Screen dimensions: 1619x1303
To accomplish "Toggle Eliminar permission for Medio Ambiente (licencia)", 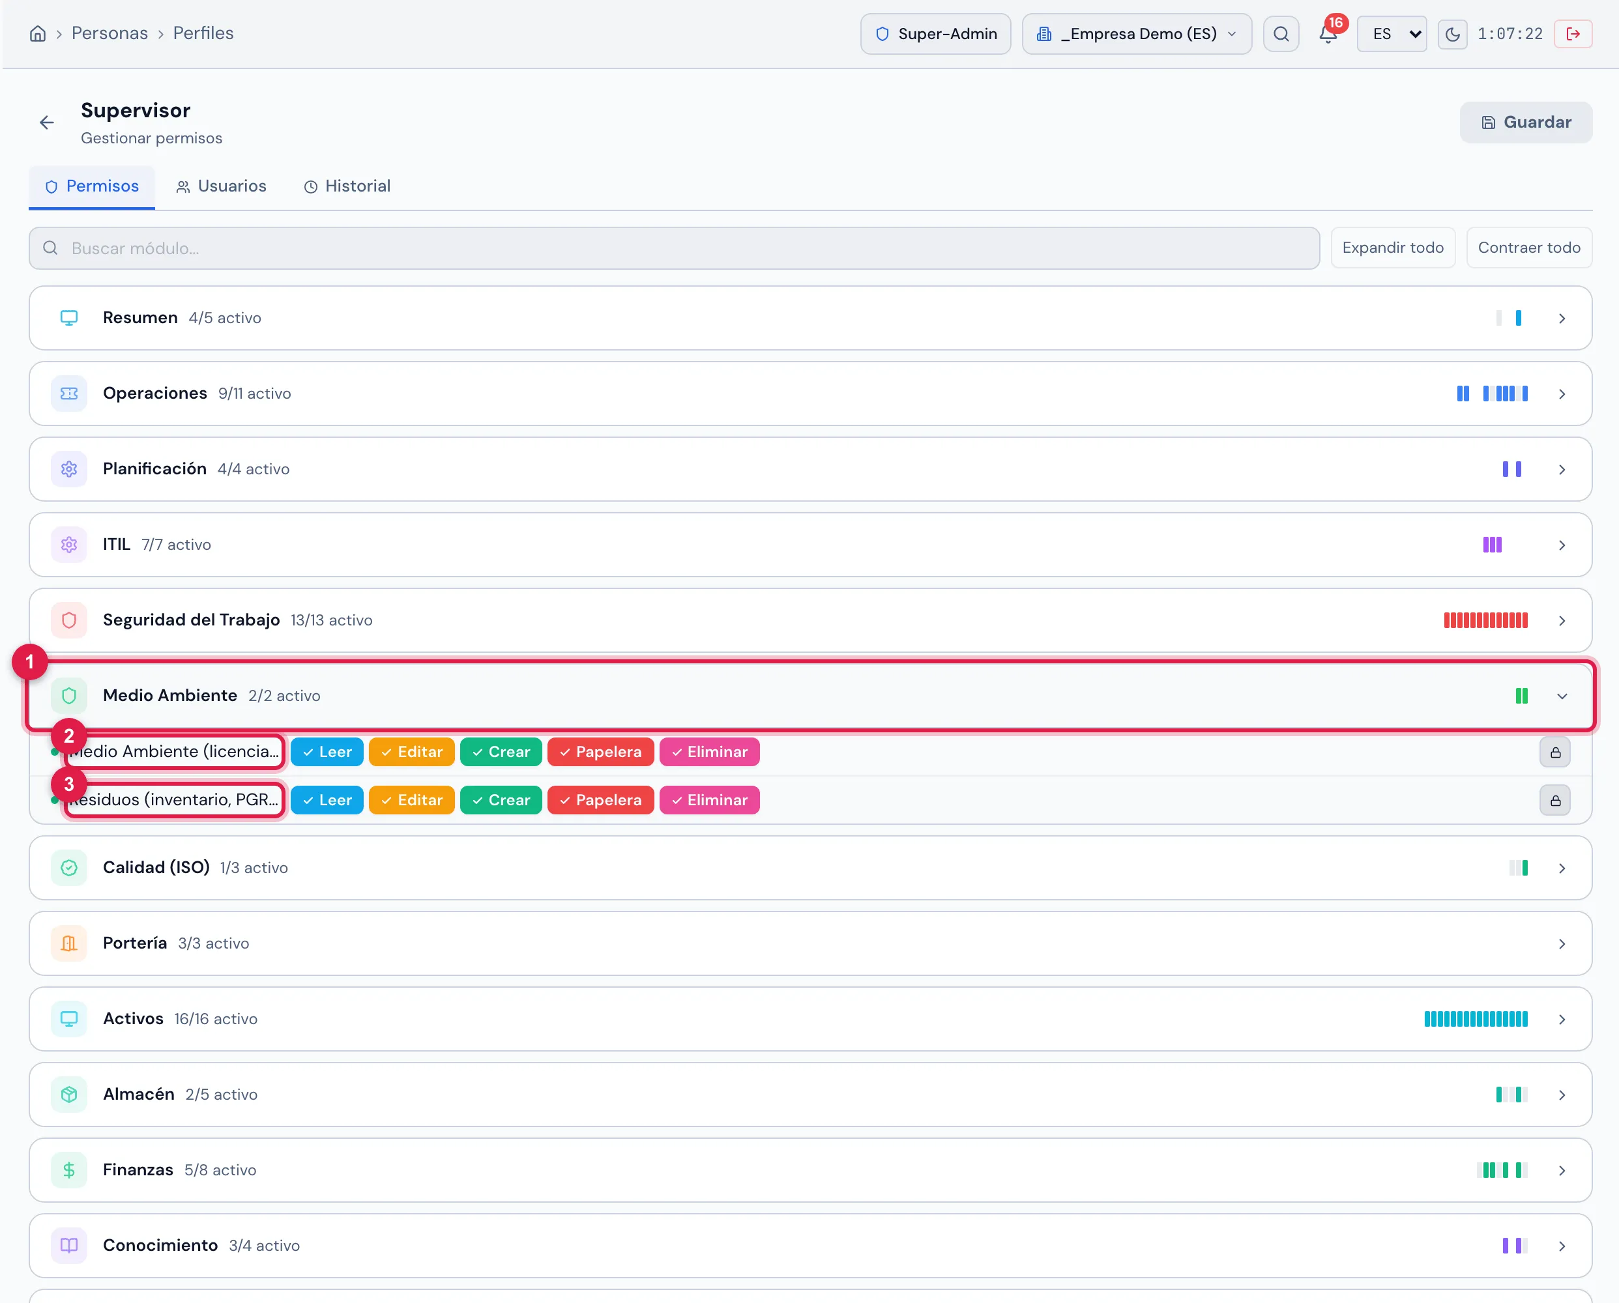I will (710, 752).
